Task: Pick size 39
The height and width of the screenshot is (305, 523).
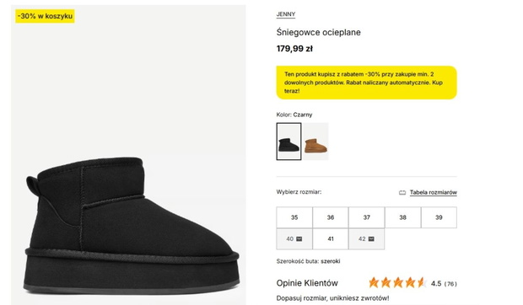Action: tap(439, 217)
